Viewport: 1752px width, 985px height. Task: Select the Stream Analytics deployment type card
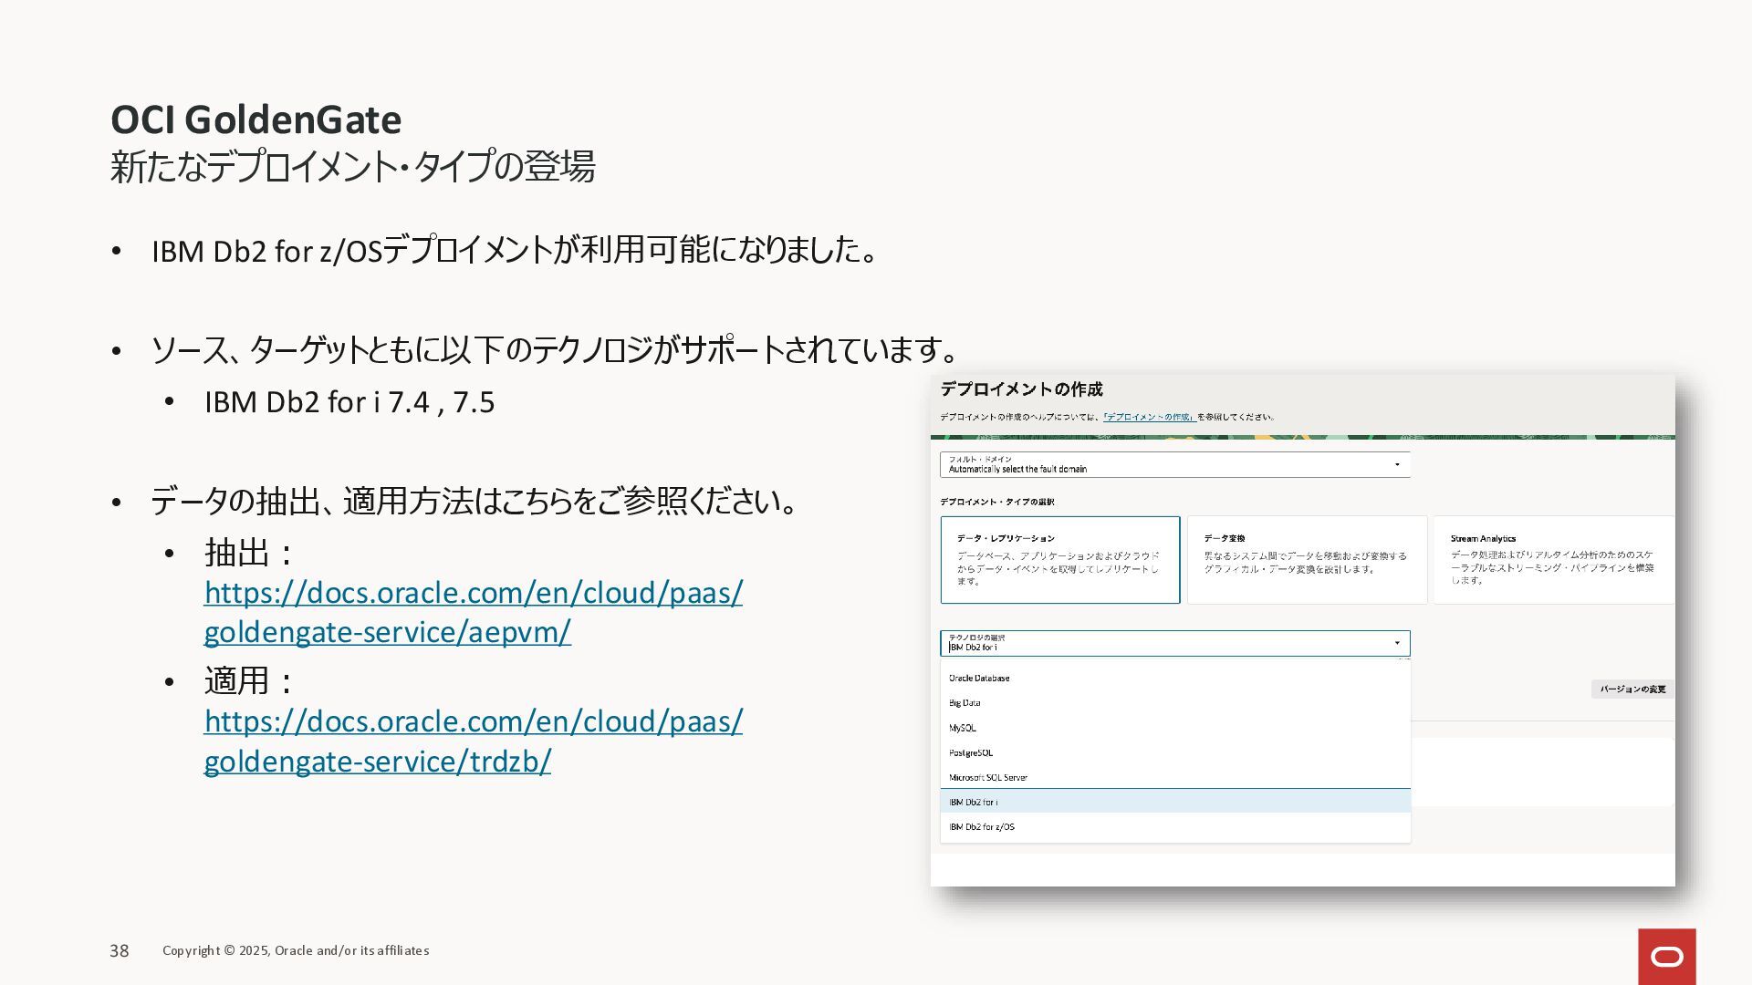1554,560
